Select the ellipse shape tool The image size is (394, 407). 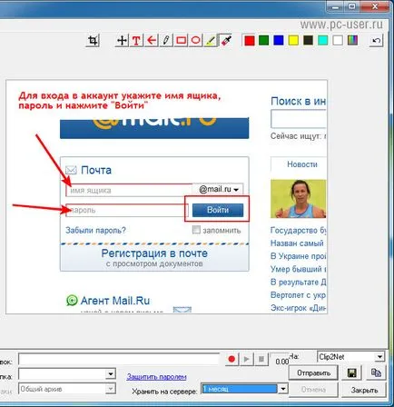coord(196,40)
